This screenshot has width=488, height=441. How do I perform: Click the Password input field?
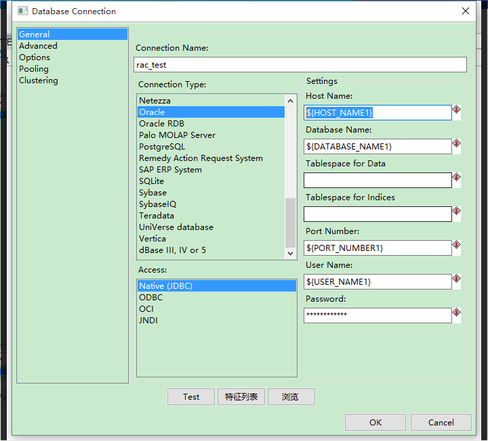378,316
